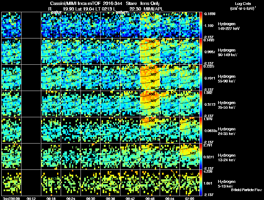Open the 55-90 keV image panel at 06:48
Screen dimensions: 264x200
[150, 78]
